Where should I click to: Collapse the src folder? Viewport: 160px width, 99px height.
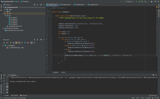tap(5, 16)
